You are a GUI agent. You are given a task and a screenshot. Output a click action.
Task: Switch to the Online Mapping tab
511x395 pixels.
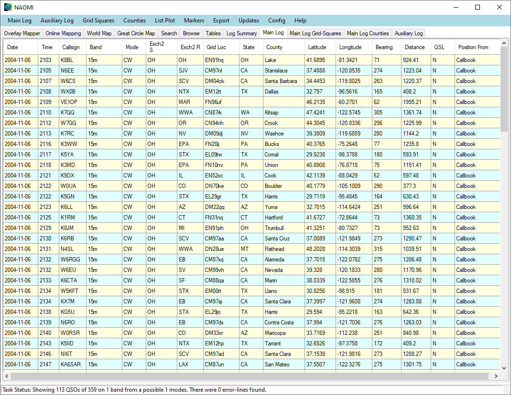pyautogui.click(x=63, y=33)
